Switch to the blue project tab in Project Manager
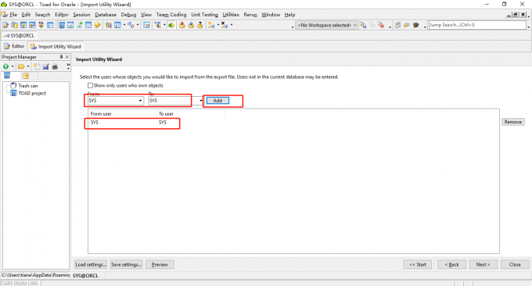The width and height of the screenshot is (532, 286). pos(7,76)
